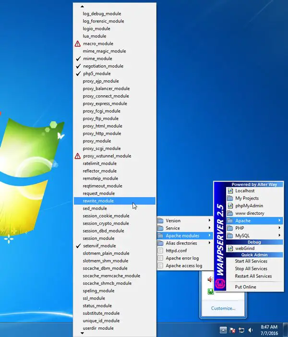288x337 pixels.
Task: Click Restart All Services
Action: 253,276
